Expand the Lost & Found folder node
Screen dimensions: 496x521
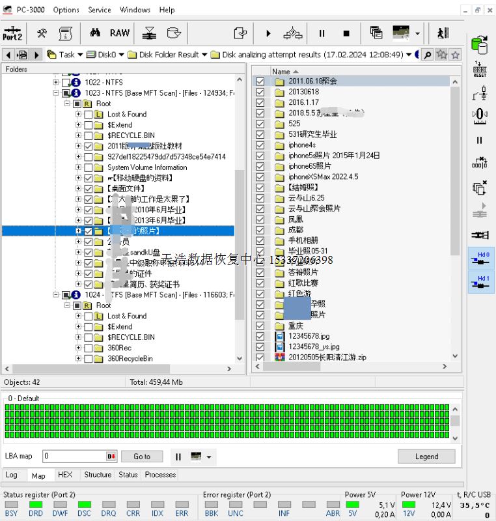78,115
